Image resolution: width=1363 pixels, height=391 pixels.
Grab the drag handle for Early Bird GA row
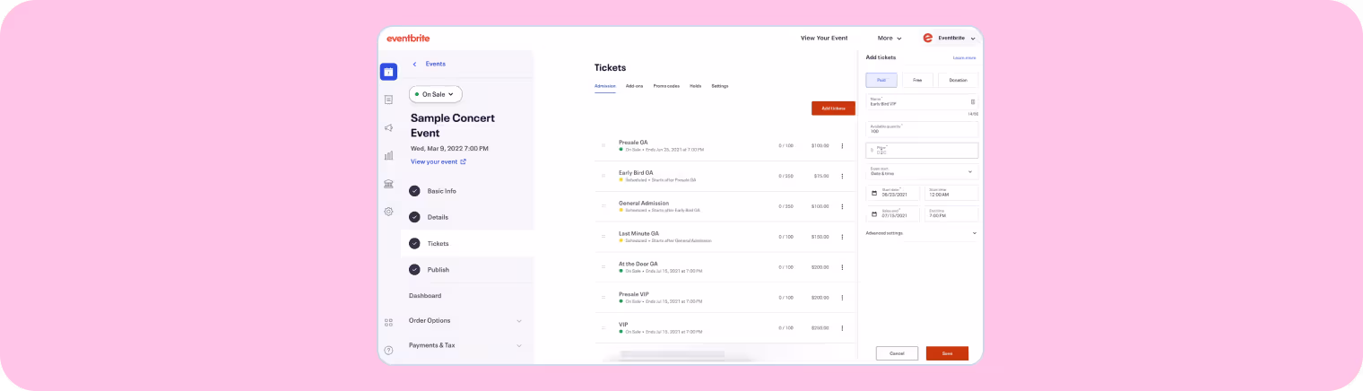[x=603, y=176]
